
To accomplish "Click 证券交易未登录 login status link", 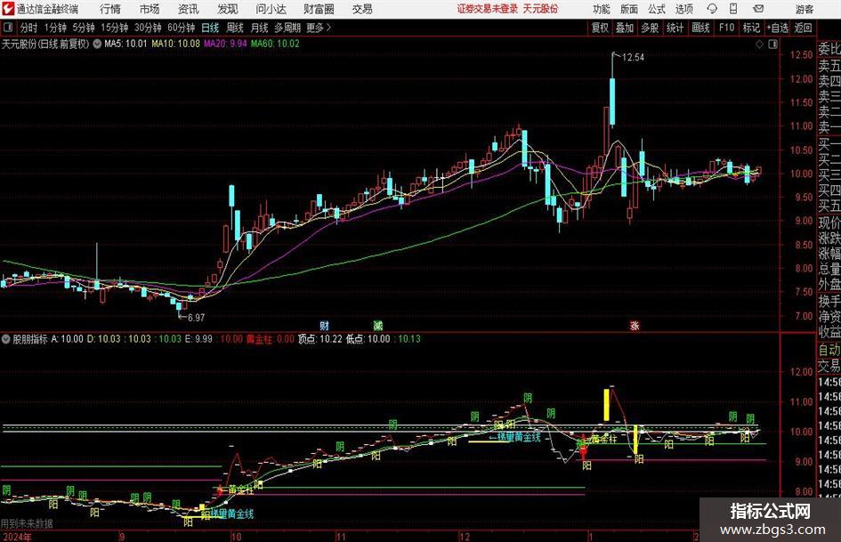I will pyautogui.click(x=488, y=9).
